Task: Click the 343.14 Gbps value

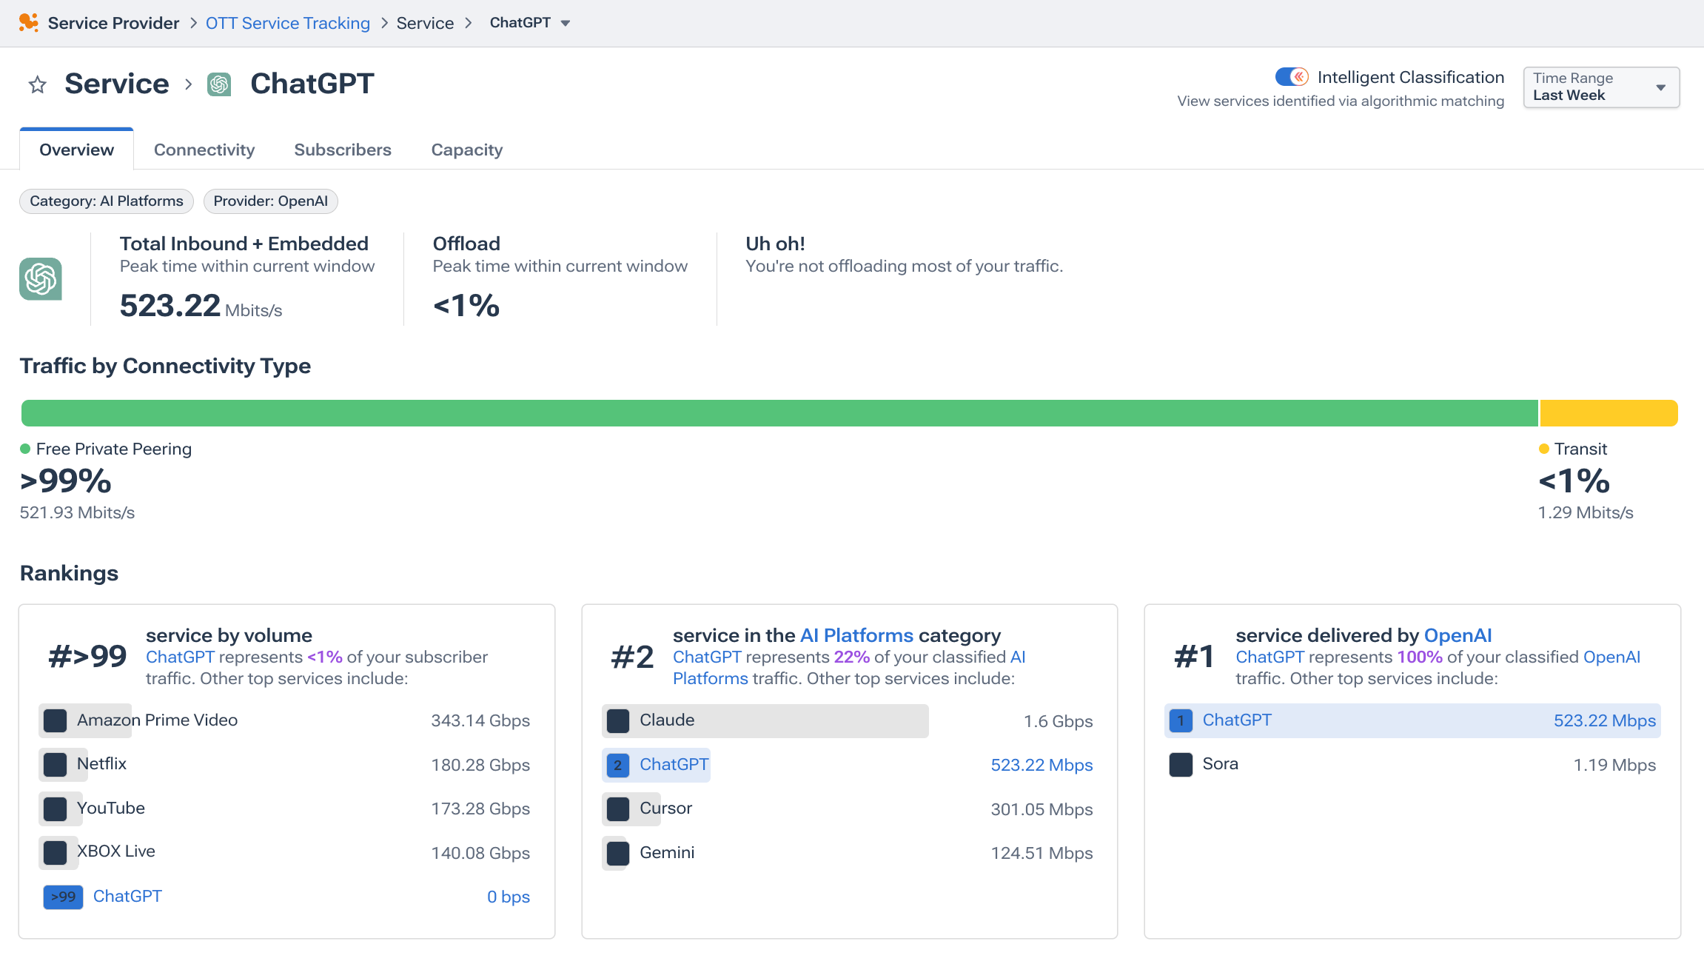Action: tap(480, 720)
